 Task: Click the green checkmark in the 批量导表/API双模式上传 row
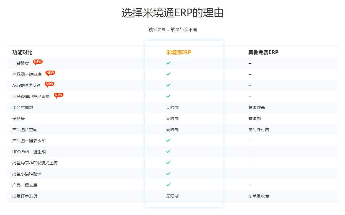point(168,162)
